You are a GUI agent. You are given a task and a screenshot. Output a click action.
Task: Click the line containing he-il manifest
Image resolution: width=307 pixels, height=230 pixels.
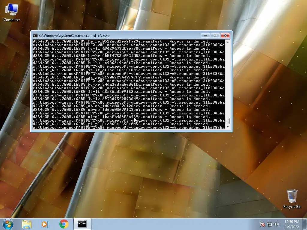point(121,49)
